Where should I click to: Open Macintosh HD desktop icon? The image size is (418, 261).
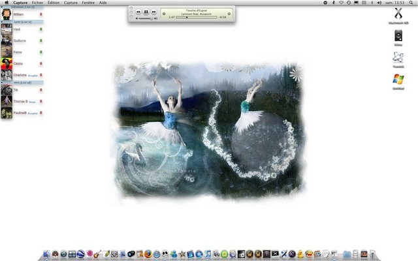[x=398, y=13]
